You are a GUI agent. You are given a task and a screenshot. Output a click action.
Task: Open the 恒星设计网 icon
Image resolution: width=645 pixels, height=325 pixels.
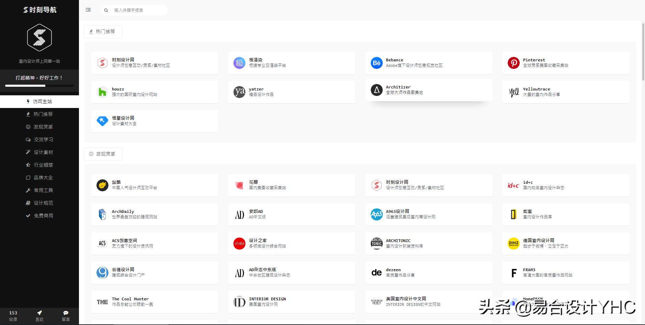click(102, 121)
